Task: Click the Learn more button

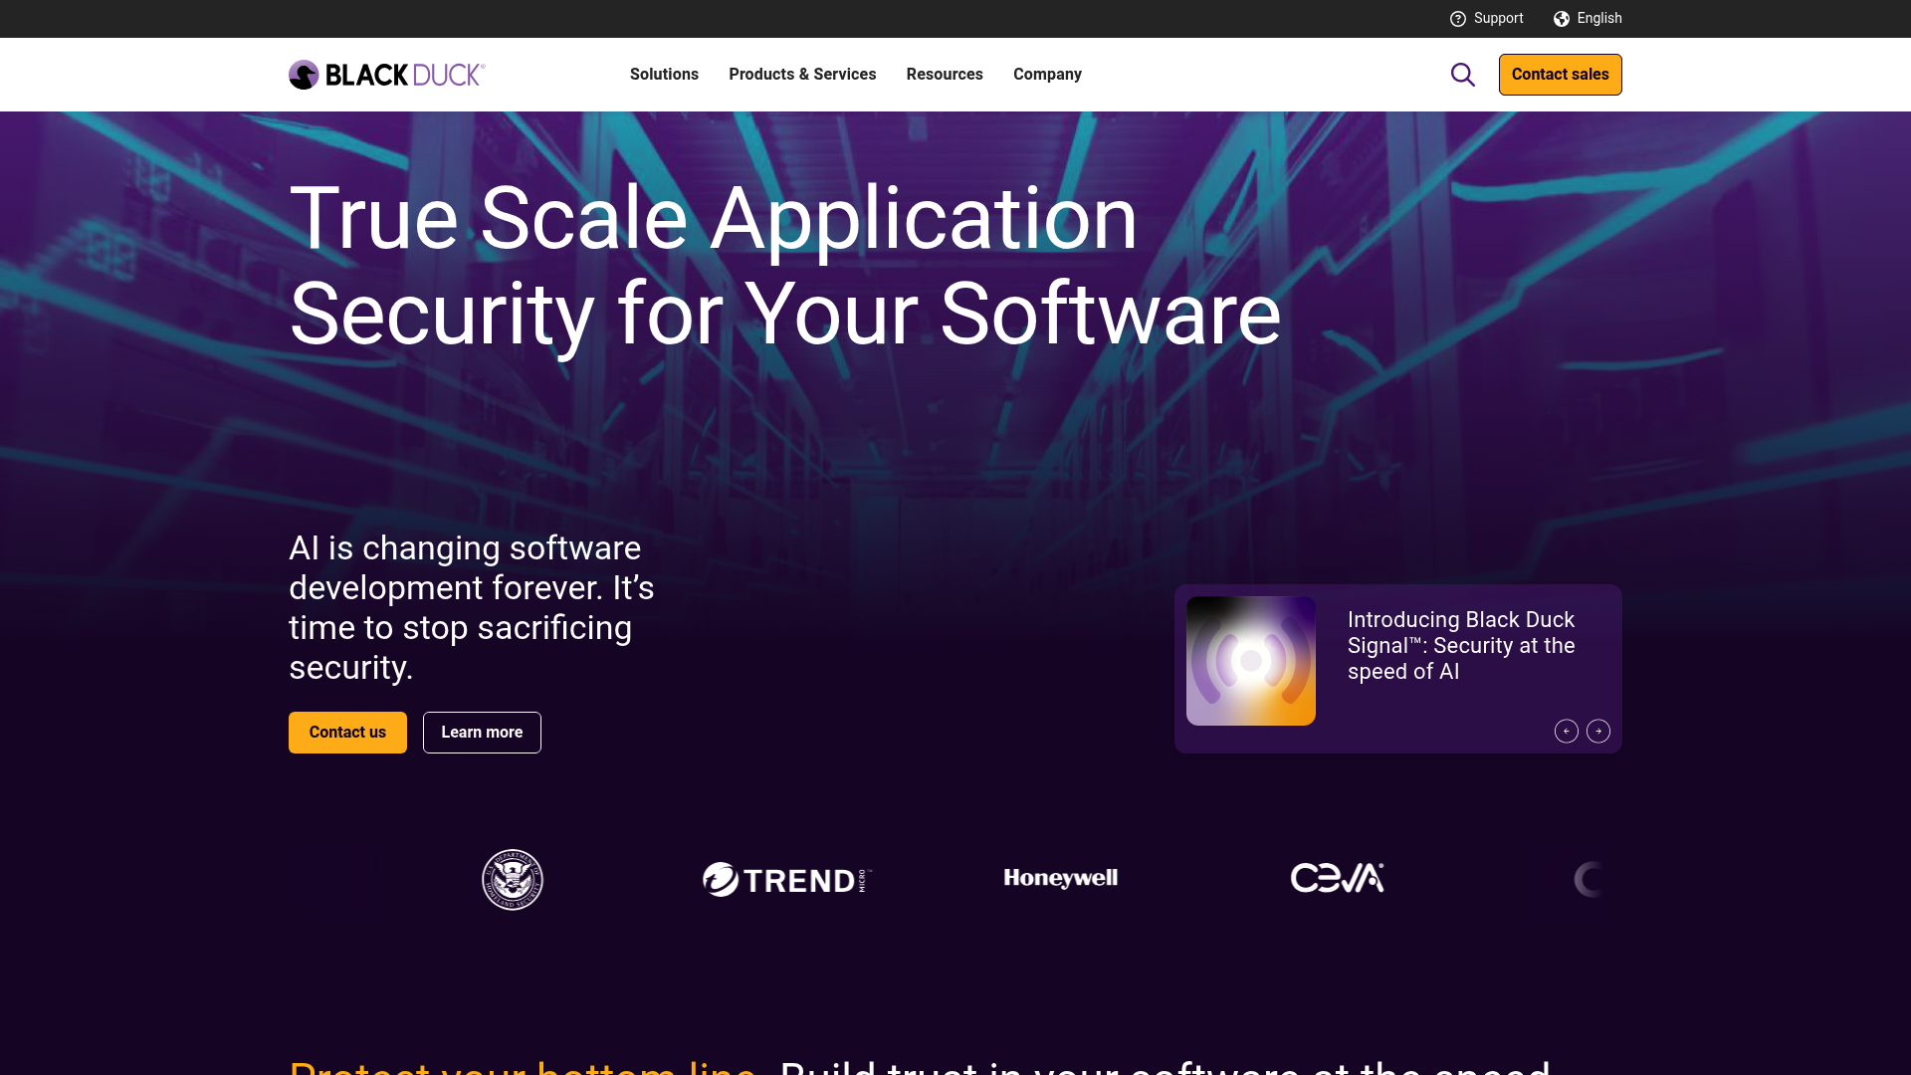Action: point(482,733)
